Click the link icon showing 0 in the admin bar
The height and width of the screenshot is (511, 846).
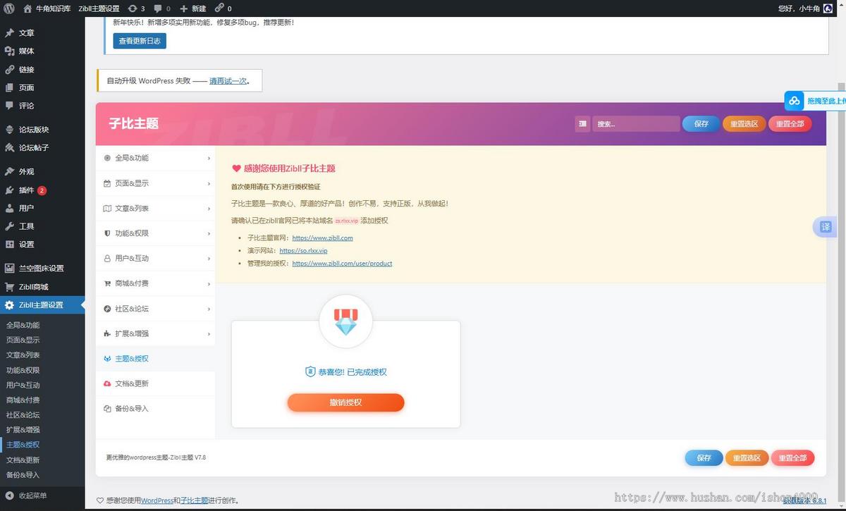219,8
